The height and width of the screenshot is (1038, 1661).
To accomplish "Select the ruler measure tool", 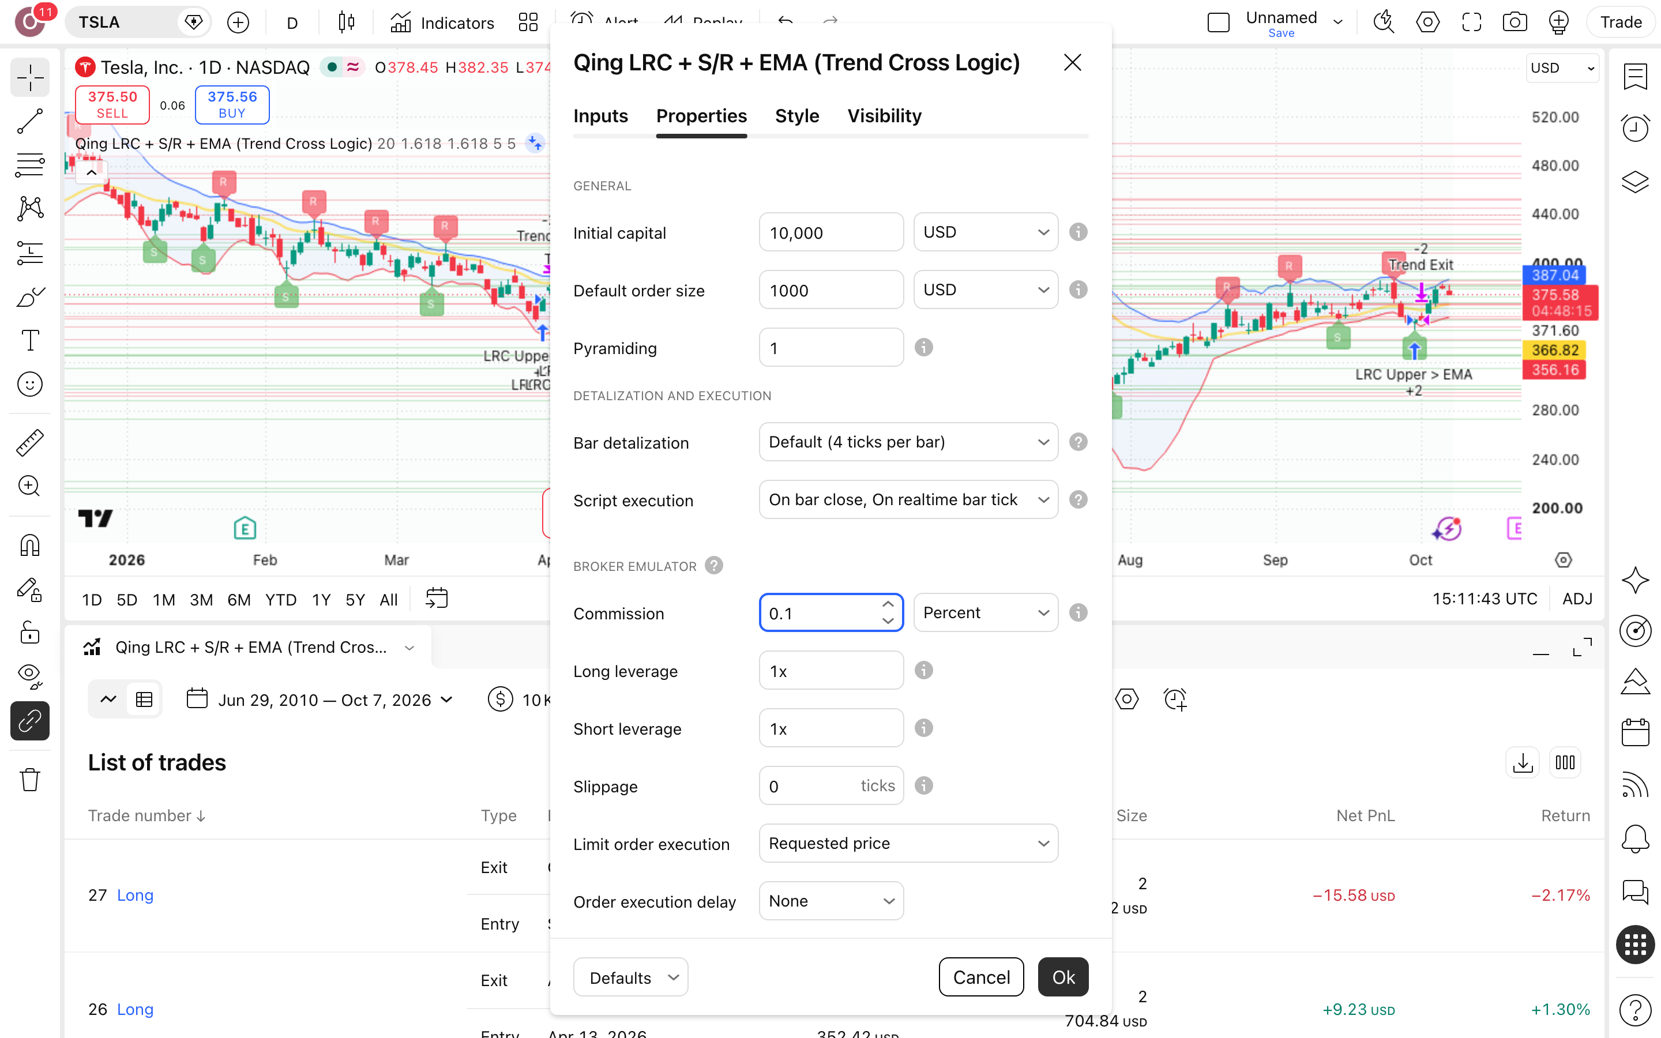I will [x=29, y=442].
